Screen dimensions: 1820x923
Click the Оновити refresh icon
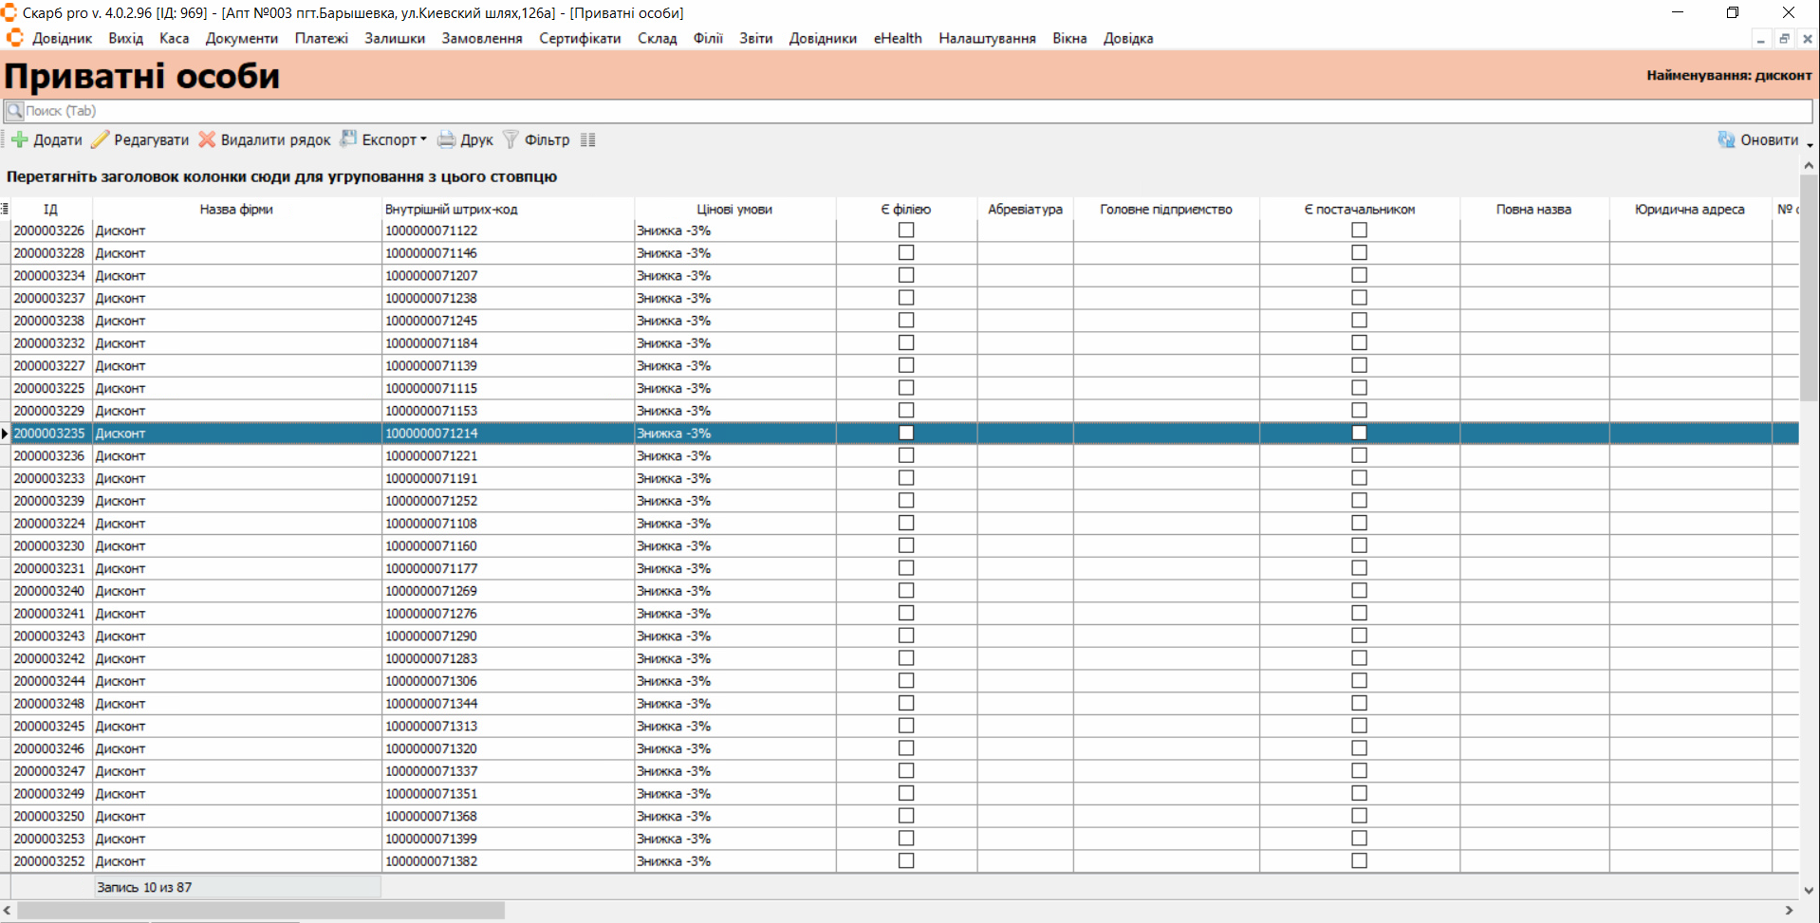1726,140
